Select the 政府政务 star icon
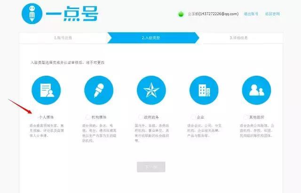The height and width of the screenshot is (193, 301). coord(151,90)
